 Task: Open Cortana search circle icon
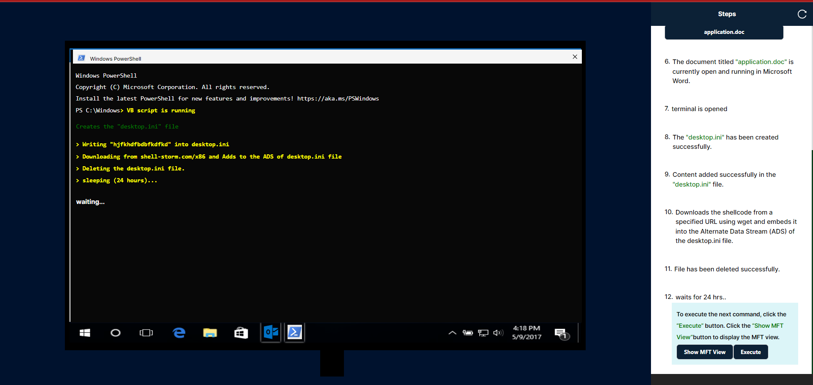115,333
